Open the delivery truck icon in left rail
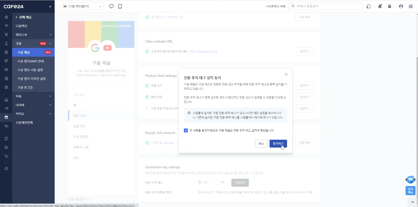Screen dimensions: 418x207 (6, 126)
